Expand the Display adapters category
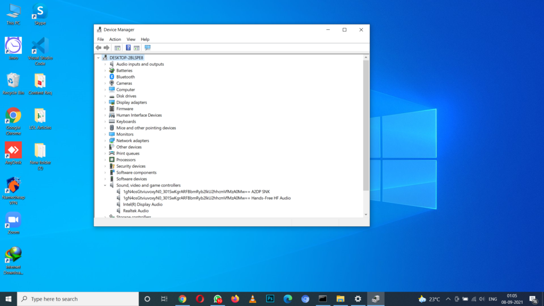The image size is (544, 306). [x=106, y=102]
